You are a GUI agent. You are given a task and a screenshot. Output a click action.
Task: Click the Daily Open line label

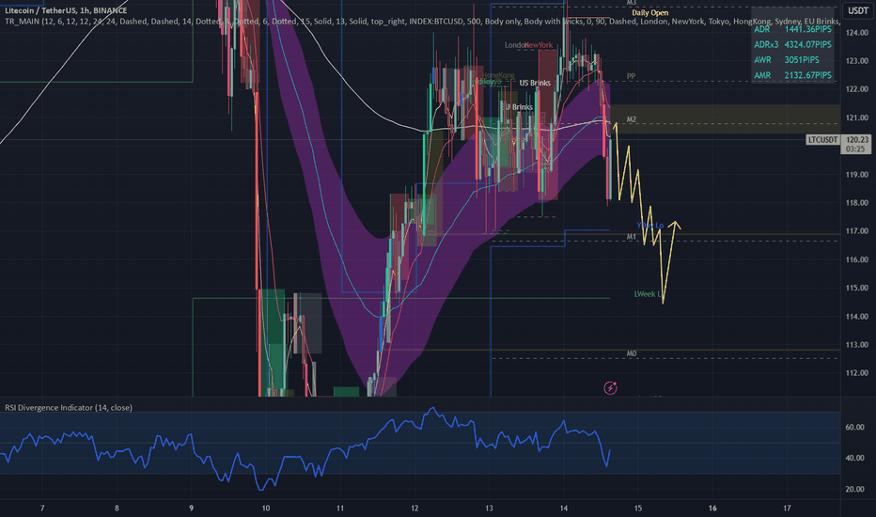(649, 13)
